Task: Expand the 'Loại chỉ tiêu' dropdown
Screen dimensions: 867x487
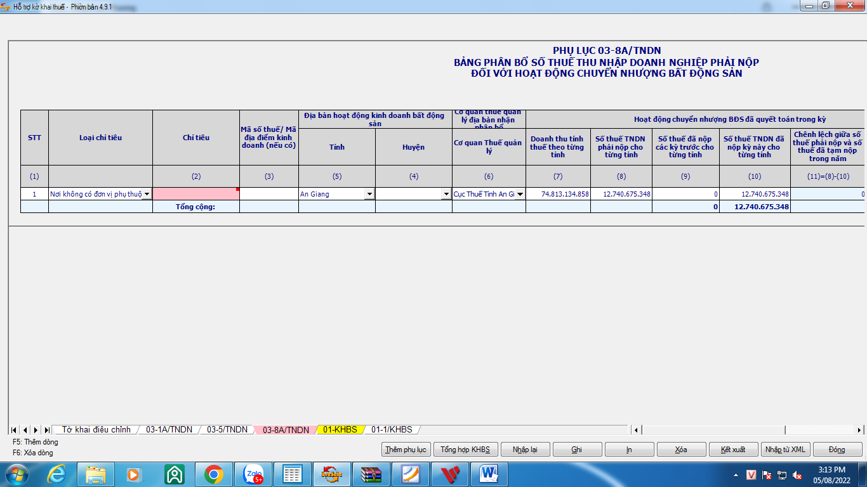Action: tap(147, 194)
